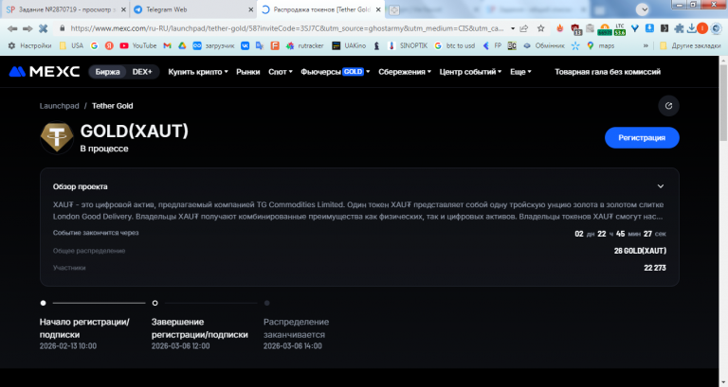This screenshot has width=728, height=387.
Task: Click the LTC price extension icon
Action: [x=620, y=29]
